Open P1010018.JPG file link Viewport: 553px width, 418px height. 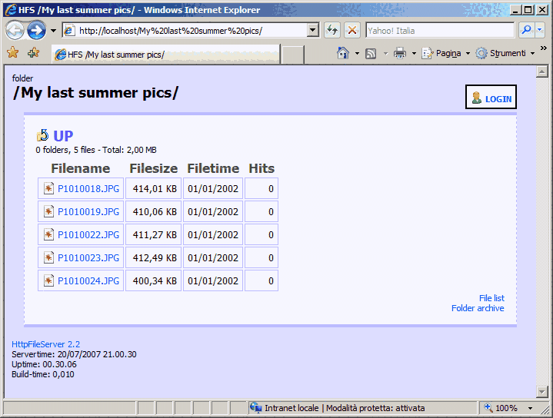coord(88,189)
